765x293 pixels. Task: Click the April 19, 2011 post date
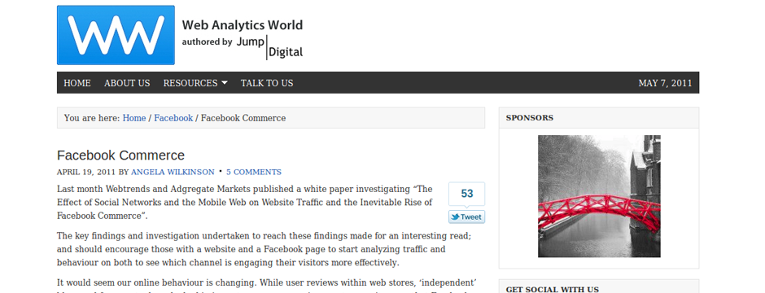[x=87, y=172]
